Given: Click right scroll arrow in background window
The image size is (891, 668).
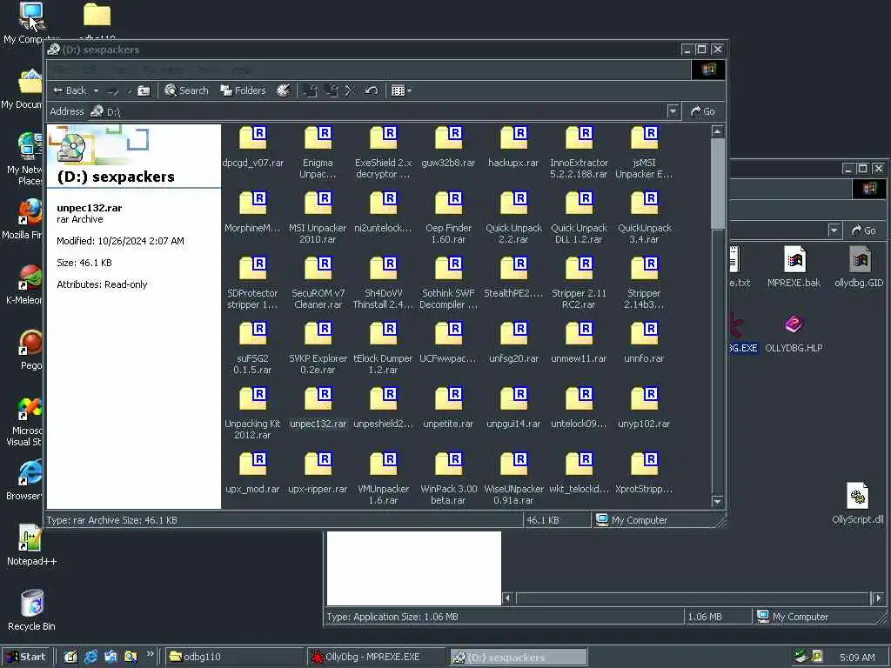Looking at the screenshot, I should (x=878, y=598).
